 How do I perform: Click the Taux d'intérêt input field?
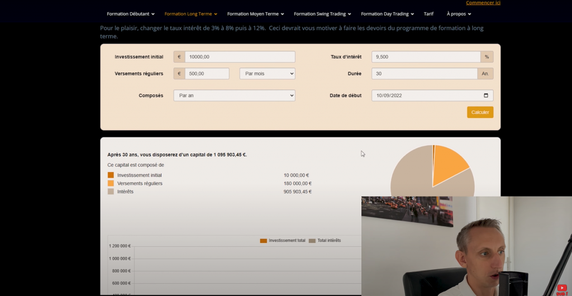(426, 57)
